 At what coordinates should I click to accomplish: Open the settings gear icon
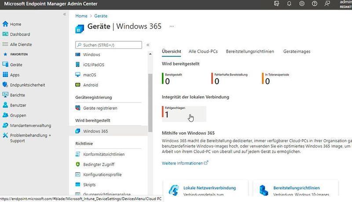(302, 4)
